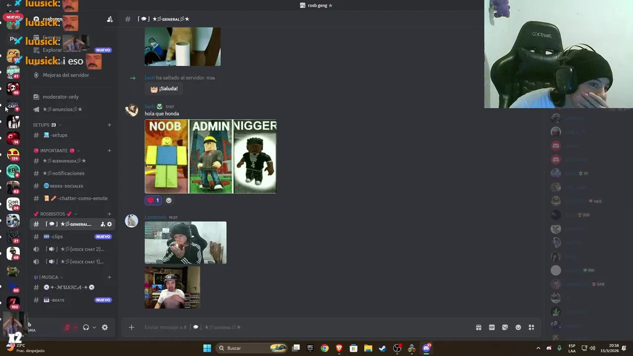Open File Explorer from taskbar

368,348
